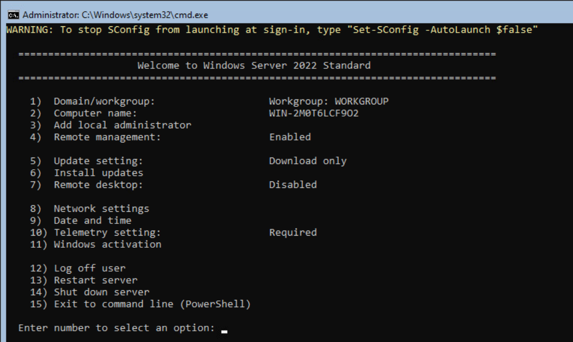This screenshot has height=342, width=573.
Task: Click the Computer name option line
Action: (95, 113)
